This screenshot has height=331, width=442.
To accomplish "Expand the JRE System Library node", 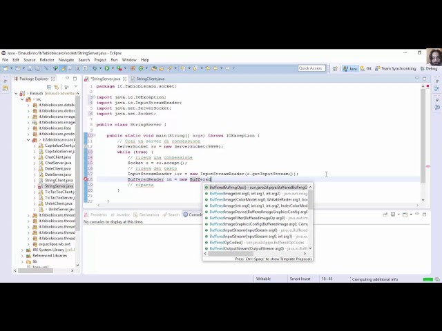I will coord(22,250).
